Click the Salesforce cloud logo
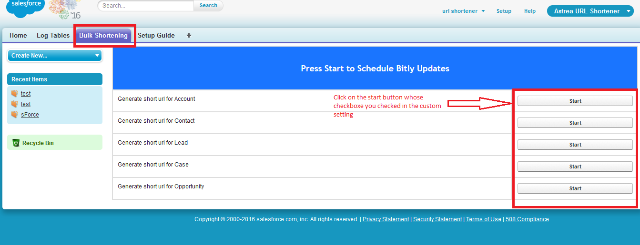This screenshot has width=640, height=245. pyautogui.click(x=25, y=8)
